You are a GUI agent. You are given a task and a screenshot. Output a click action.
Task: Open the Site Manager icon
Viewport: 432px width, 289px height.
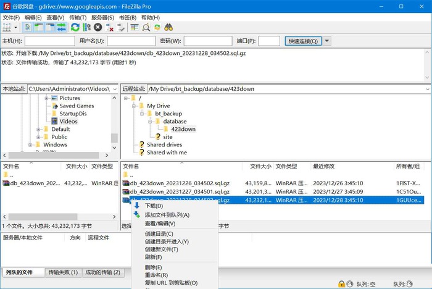(7, 27)
